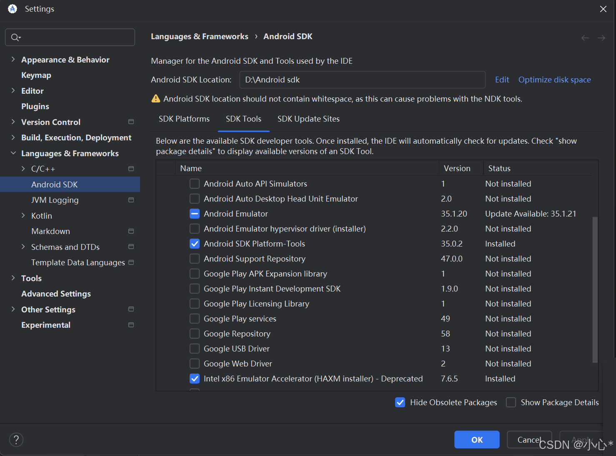Expand Schemas and DTDs node
616x456 pixels.
pos(23,247)
